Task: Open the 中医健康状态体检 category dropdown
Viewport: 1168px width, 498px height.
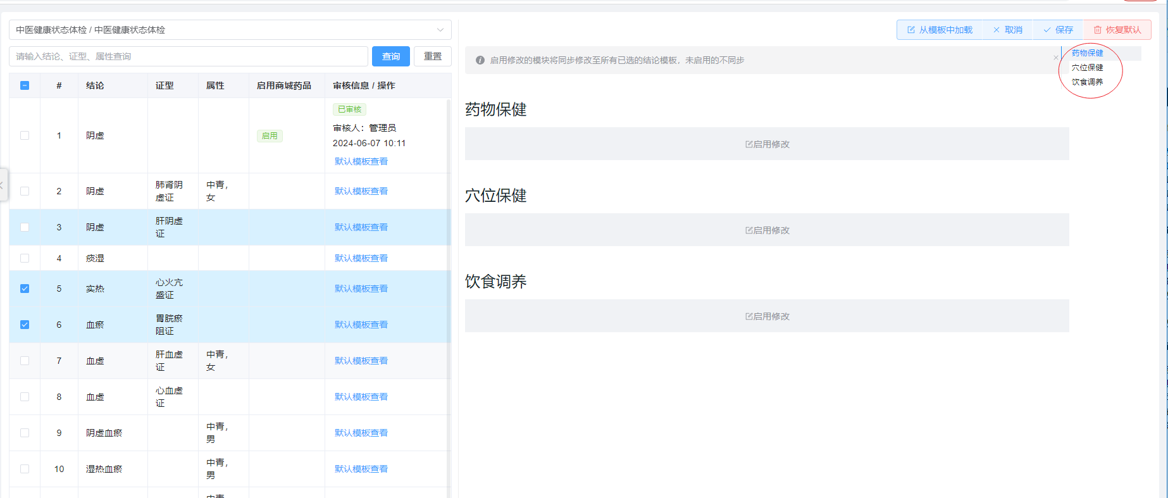Action: [230, 30]
